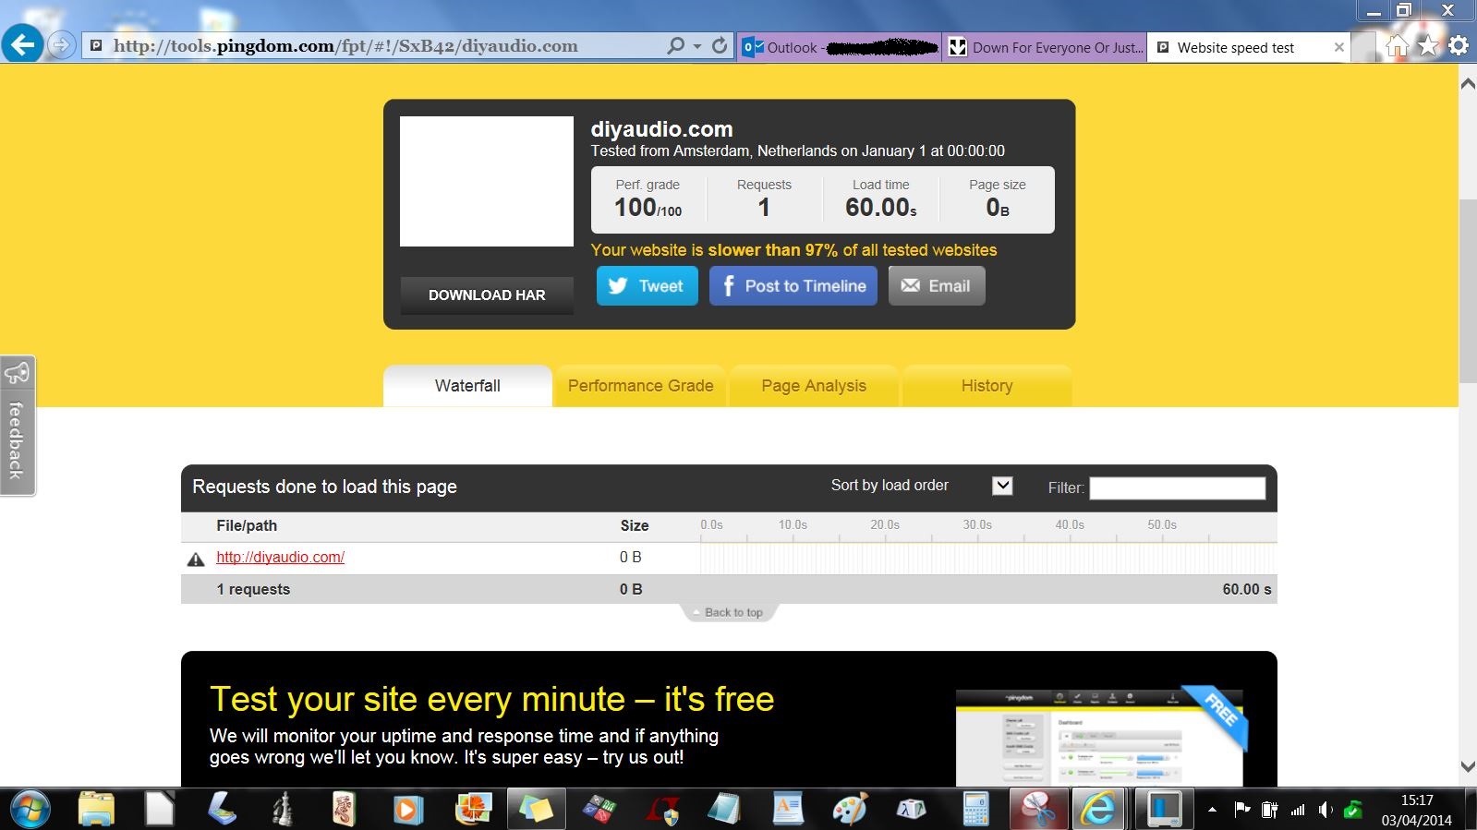
Task: Click the volume speaker tray icon
Action: tap(1326, 810)
